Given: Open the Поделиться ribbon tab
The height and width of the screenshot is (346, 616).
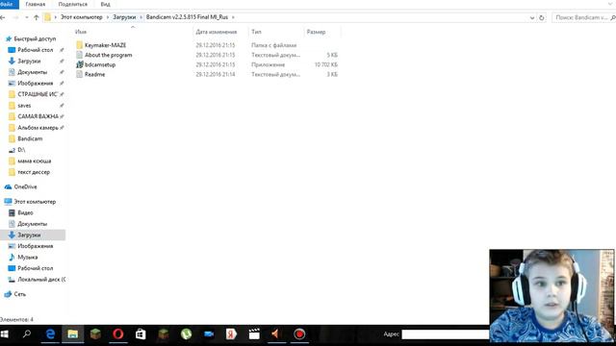Looking at the screenshot, I should coord(73,4).
